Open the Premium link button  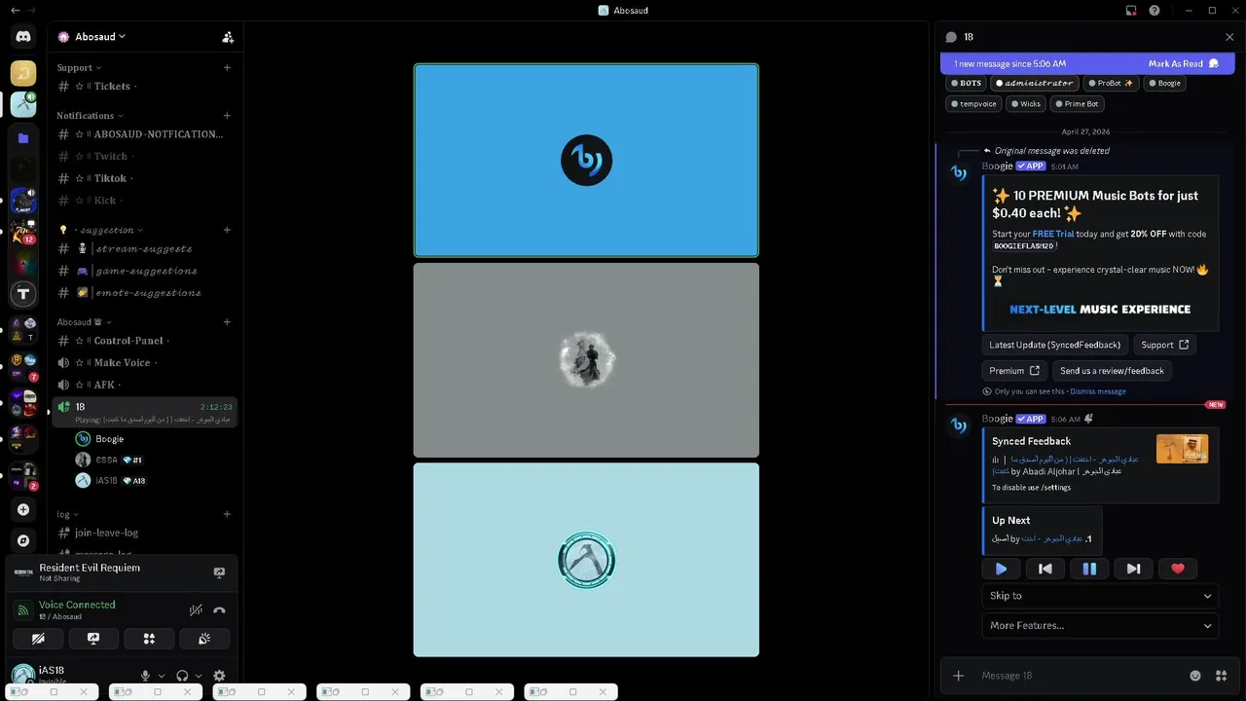click(1014, 371)
